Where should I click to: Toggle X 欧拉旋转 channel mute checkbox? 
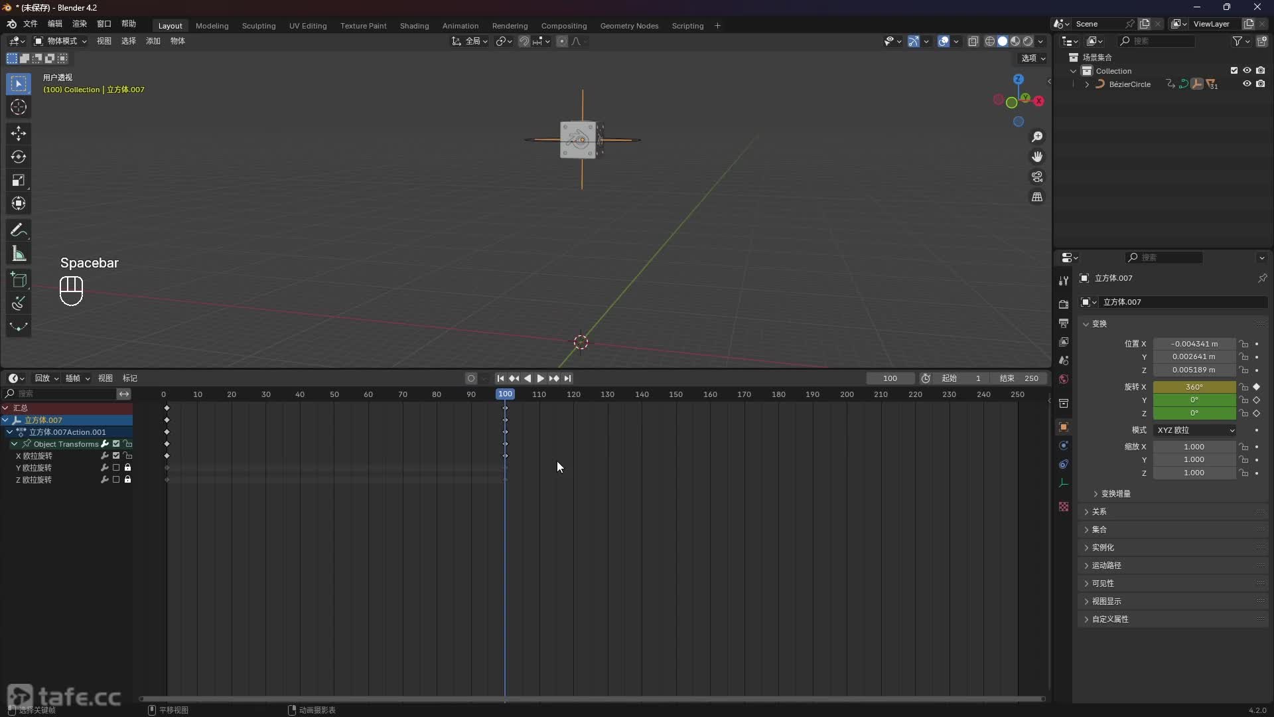click(x=116, y=456)
